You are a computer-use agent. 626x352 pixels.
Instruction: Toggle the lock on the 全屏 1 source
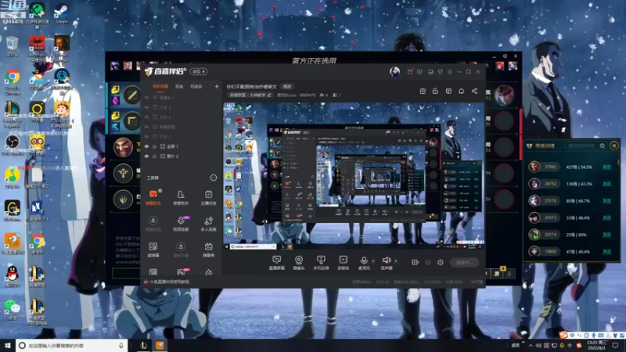coord(154,146)
